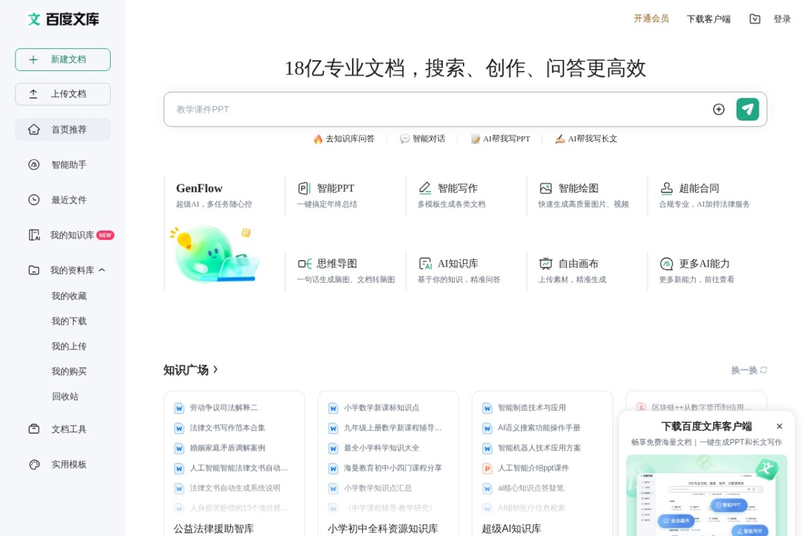
Task: Open 我的上传 in the sidebar
Action: point(69,346)
